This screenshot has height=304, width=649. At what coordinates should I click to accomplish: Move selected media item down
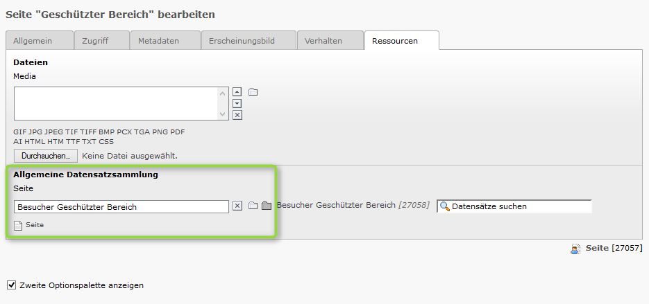[x=237, y=103]
